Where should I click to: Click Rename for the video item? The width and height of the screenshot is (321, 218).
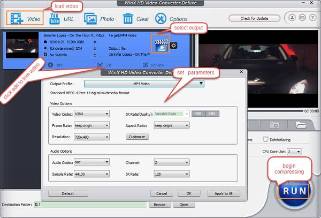pyautogui.click(x=154, y=65)
